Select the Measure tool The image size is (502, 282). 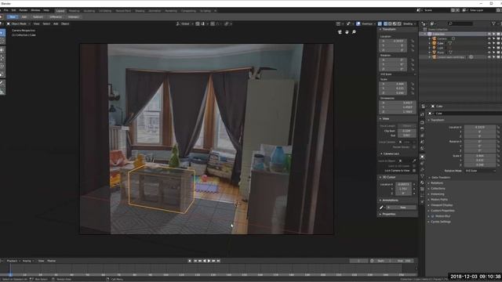tap(2, 92)
